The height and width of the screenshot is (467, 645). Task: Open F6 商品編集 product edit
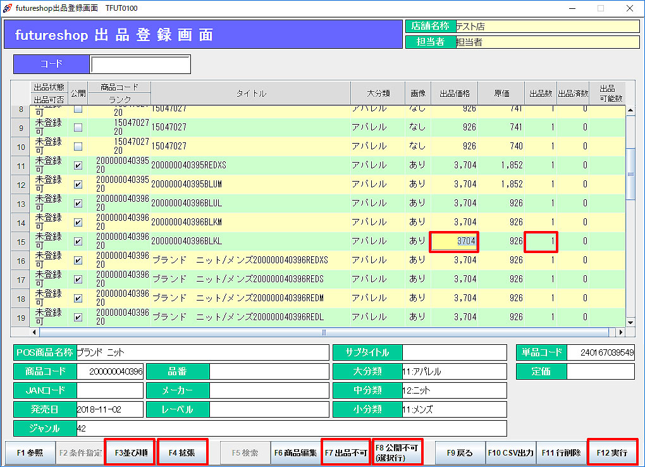295,453
